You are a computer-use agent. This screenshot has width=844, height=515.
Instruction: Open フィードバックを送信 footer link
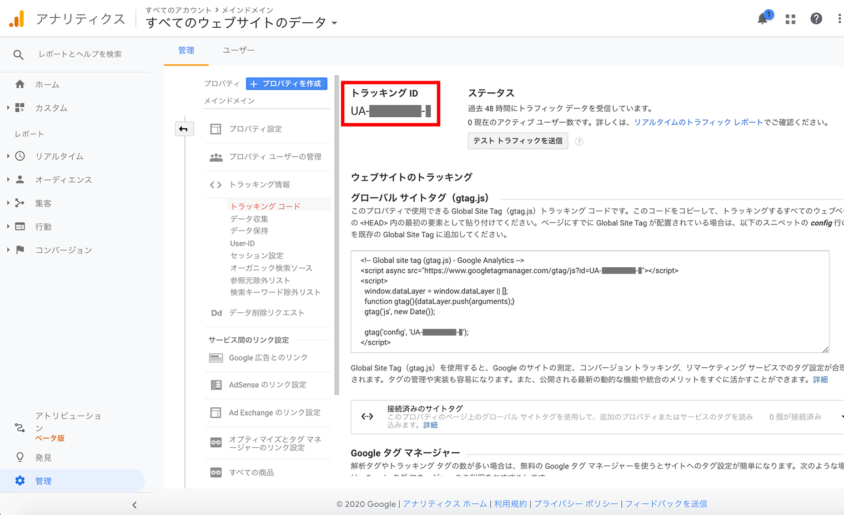(x=666, y=504)
